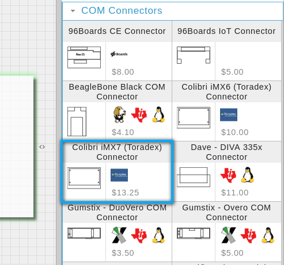The width and height of the screenshot is (284, 265).
Task: Click the $5.00 price of Gumstix Overo
Action: pos(232,253)
